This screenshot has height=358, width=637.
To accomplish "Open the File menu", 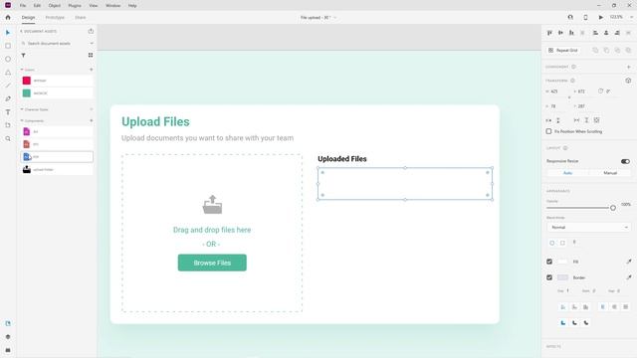I will (x=23, y=6).
